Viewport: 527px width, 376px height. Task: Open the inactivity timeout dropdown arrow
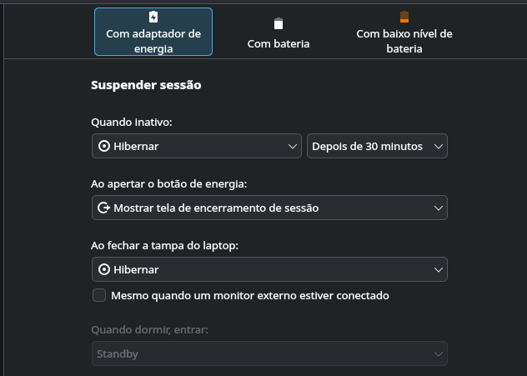point(439,147)
